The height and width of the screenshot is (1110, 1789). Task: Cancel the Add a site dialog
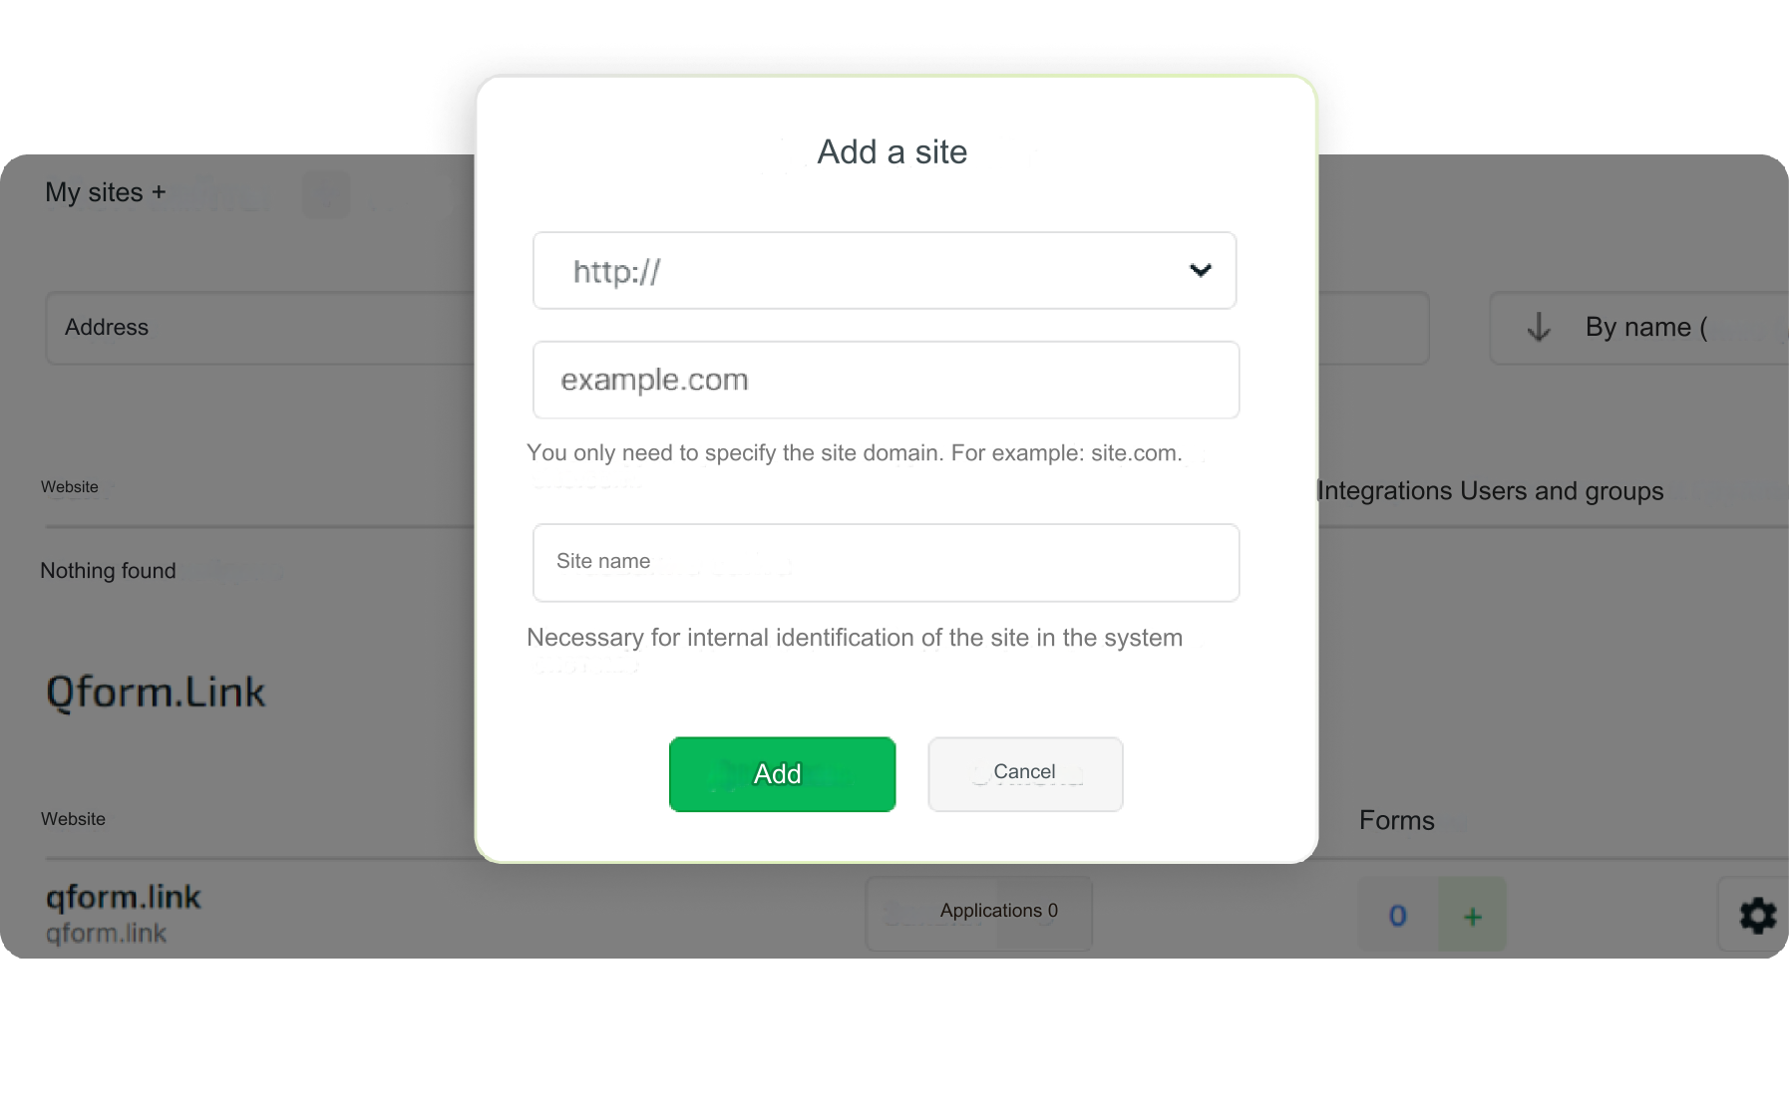[x=1025, y=774]
